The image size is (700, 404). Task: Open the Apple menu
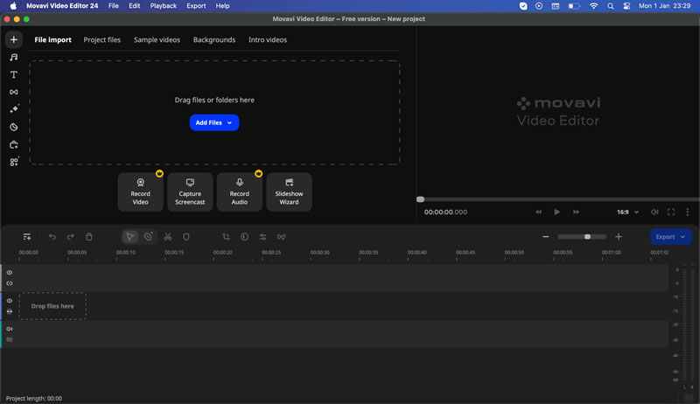pos(13,6)
